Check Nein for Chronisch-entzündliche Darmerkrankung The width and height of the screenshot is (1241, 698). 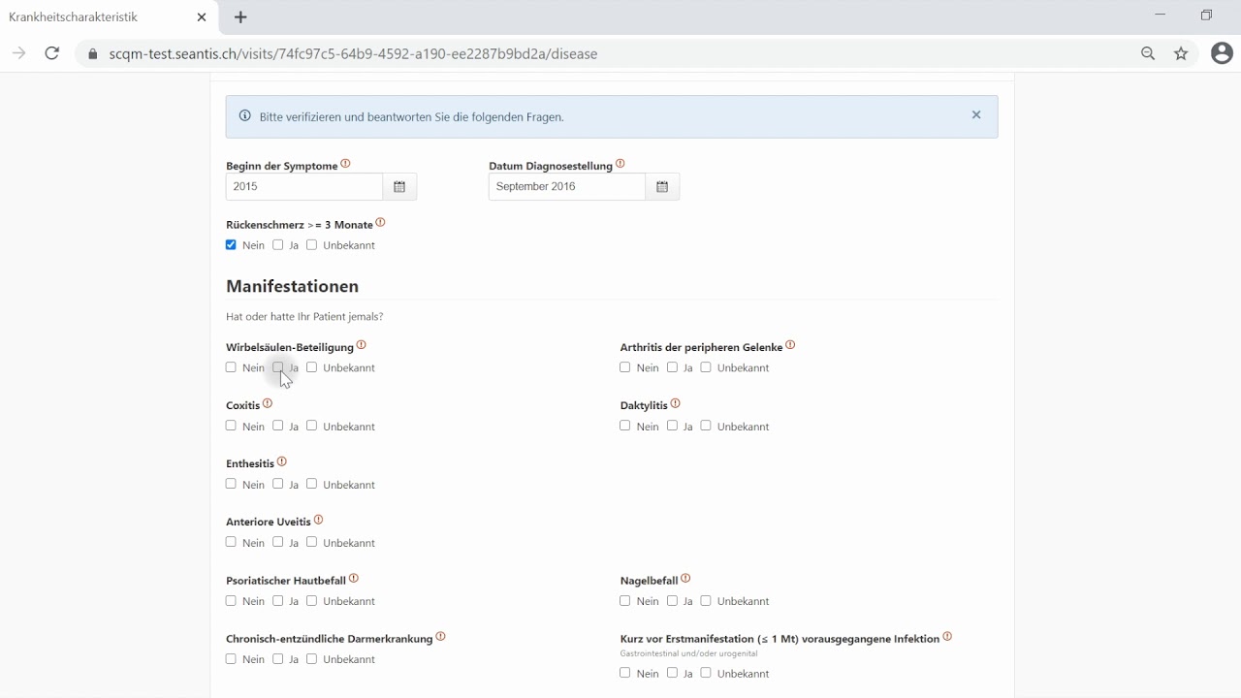[231, 658]
